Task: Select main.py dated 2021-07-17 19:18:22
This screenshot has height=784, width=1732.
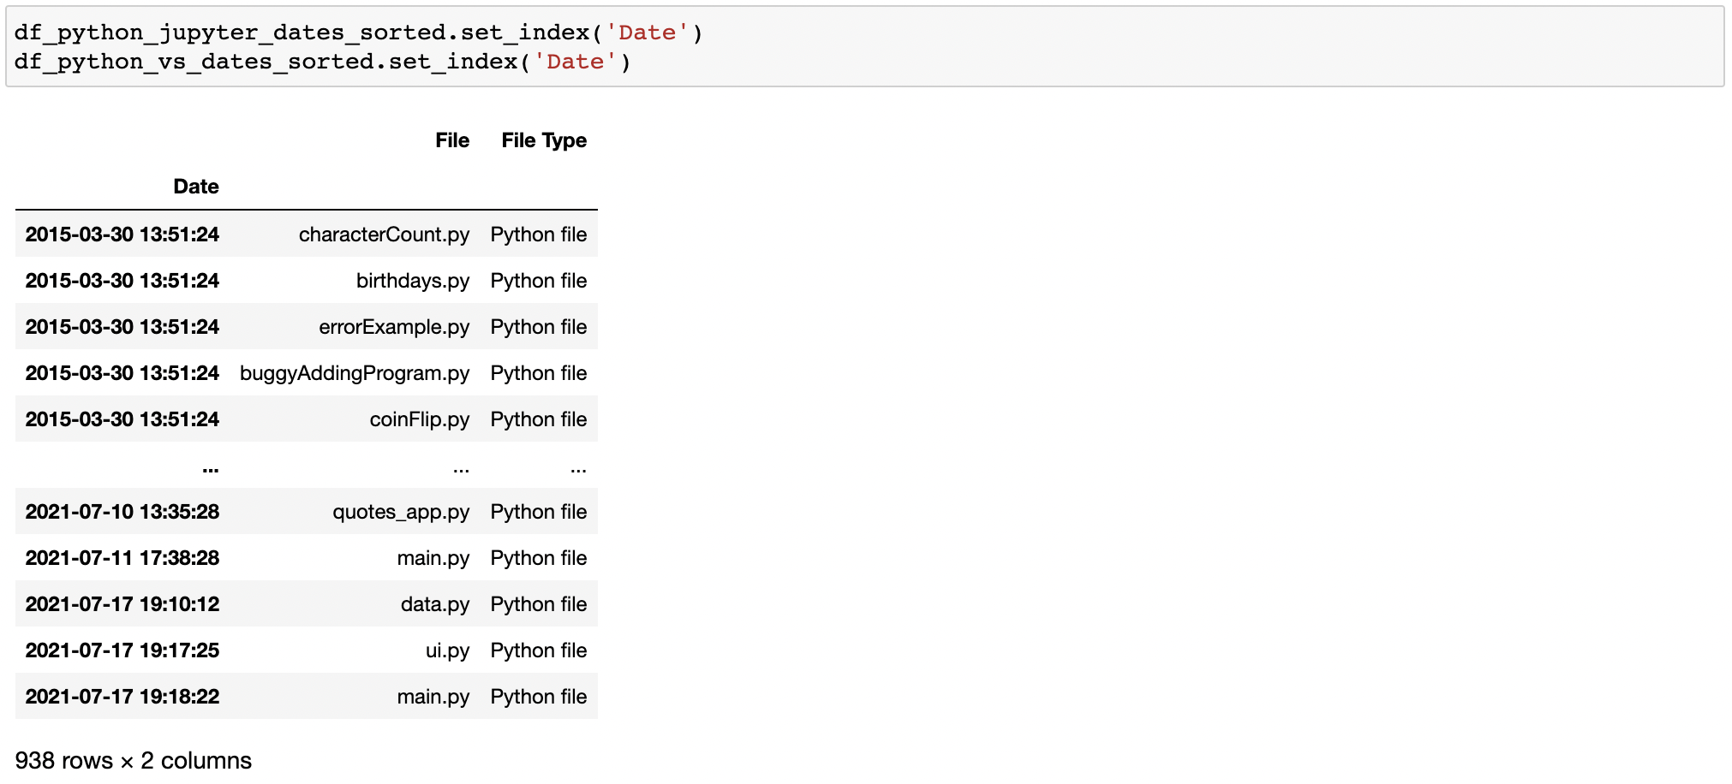Action: point(433,697)
